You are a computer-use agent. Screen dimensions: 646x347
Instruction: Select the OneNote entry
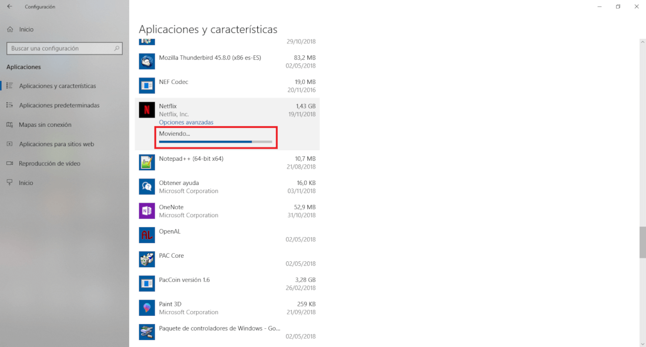[227, 211]
